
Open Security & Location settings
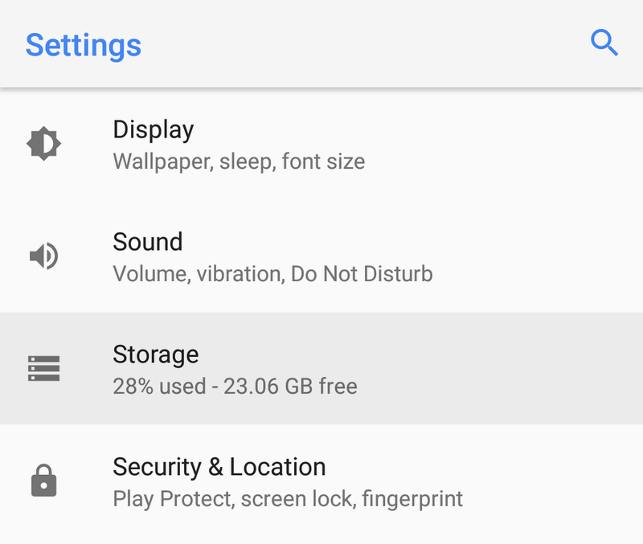[x=321, y=481]
